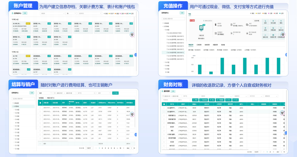Click the floating assistant icon in 财务对账 panel
This screenshot has width=297, height=157.
283,113
